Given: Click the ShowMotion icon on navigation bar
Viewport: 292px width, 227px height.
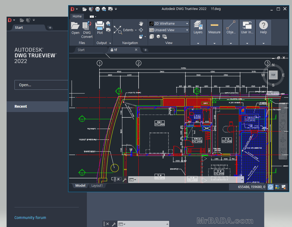Looking at the screenshot, I should 283,151.
